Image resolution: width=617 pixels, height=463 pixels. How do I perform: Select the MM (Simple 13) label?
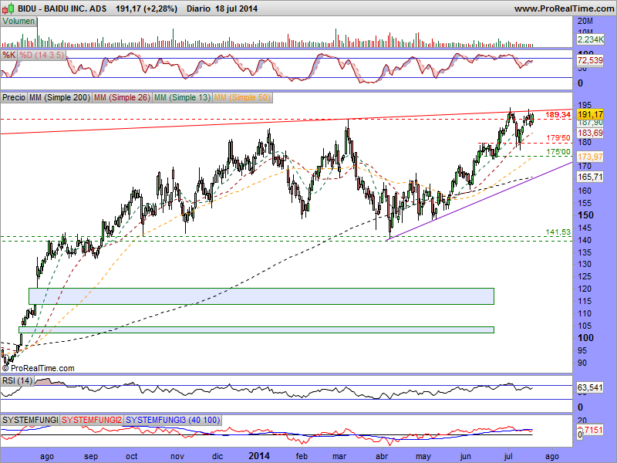182,97
